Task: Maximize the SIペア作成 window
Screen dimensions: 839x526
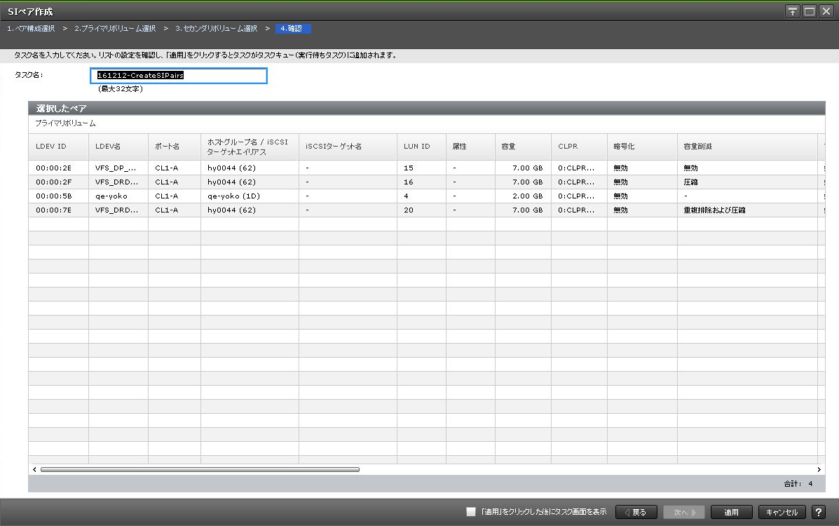Action: coord(809,12)
